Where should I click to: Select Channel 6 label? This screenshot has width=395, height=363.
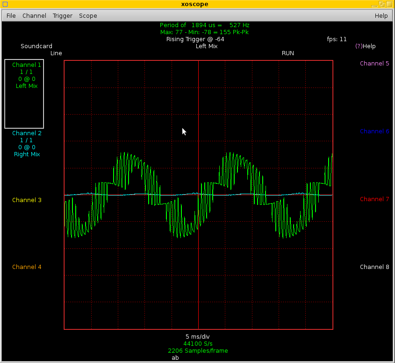(374, 131)
